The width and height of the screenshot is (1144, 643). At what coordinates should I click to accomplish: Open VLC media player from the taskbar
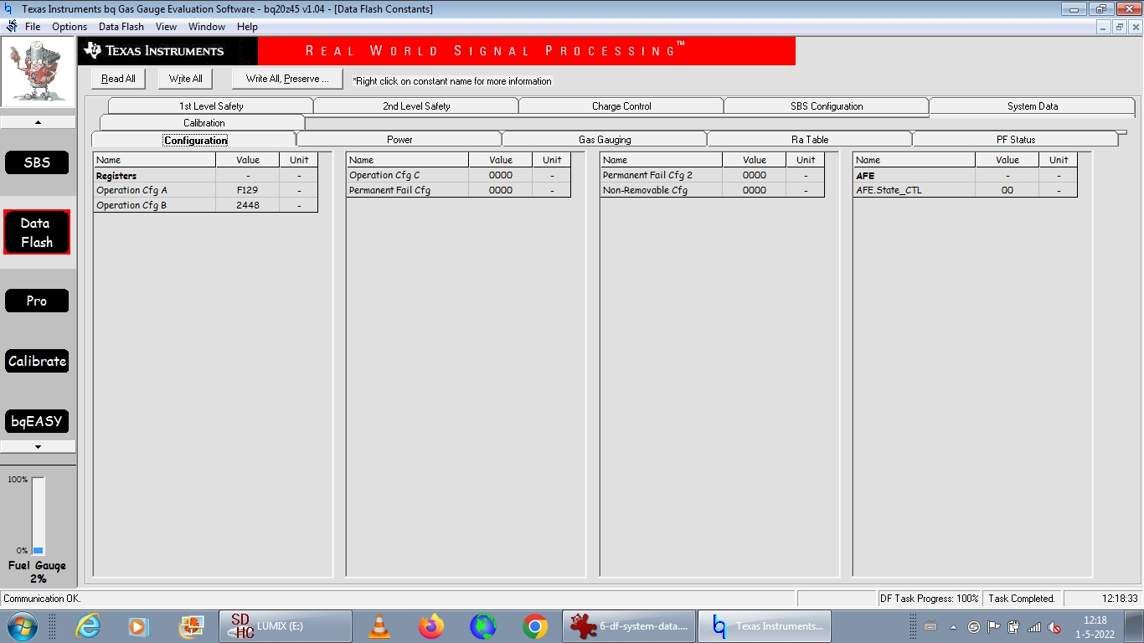click(379, 626)
